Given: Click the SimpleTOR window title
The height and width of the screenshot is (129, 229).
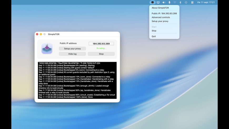Looking at the screenshot, I should [54, 34].
